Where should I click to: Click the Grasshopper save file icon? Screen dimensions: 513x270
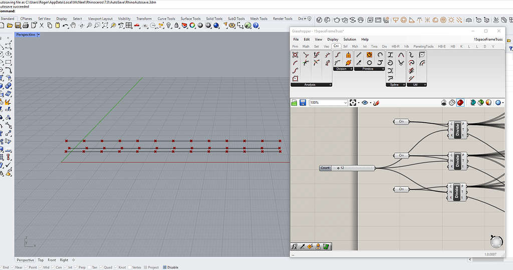[x=303, y=103]
